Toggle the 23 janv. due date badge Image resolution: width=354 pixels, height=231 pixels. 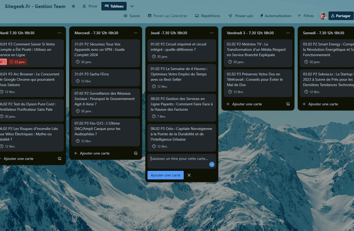[18, 62]
